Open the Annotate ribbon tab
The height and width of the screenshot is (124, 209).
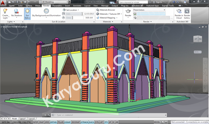[x=77, y=6]
